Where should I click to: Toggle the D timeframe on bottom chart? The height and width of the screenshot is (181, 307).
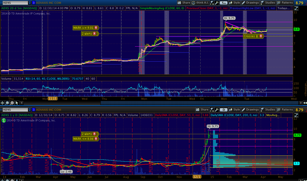[224, 110]
